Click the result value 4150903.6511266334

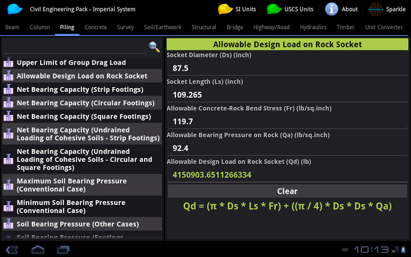[x=212, y=175]
